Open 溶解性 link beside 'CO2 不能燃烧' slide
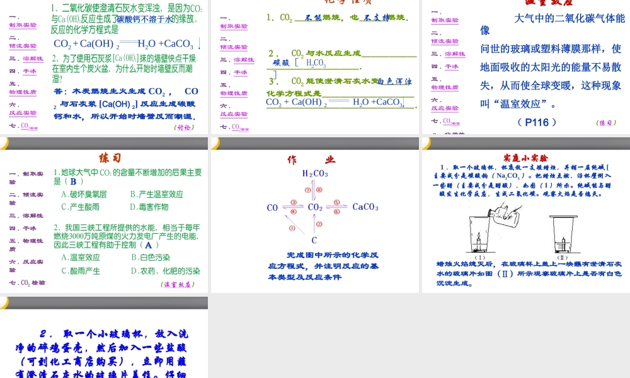630x378 pixels. coord(244,60)
